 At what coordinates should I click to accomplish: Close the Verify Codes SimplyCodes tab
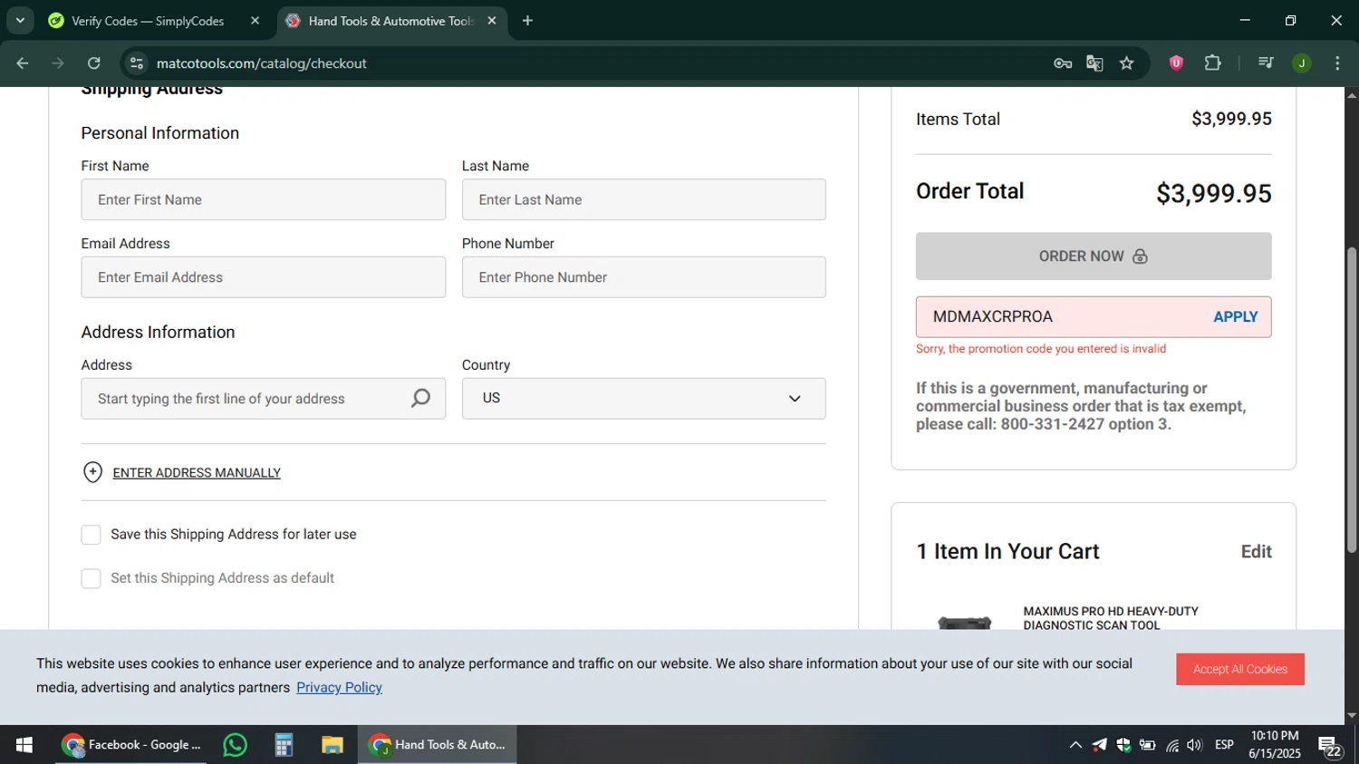255,21
